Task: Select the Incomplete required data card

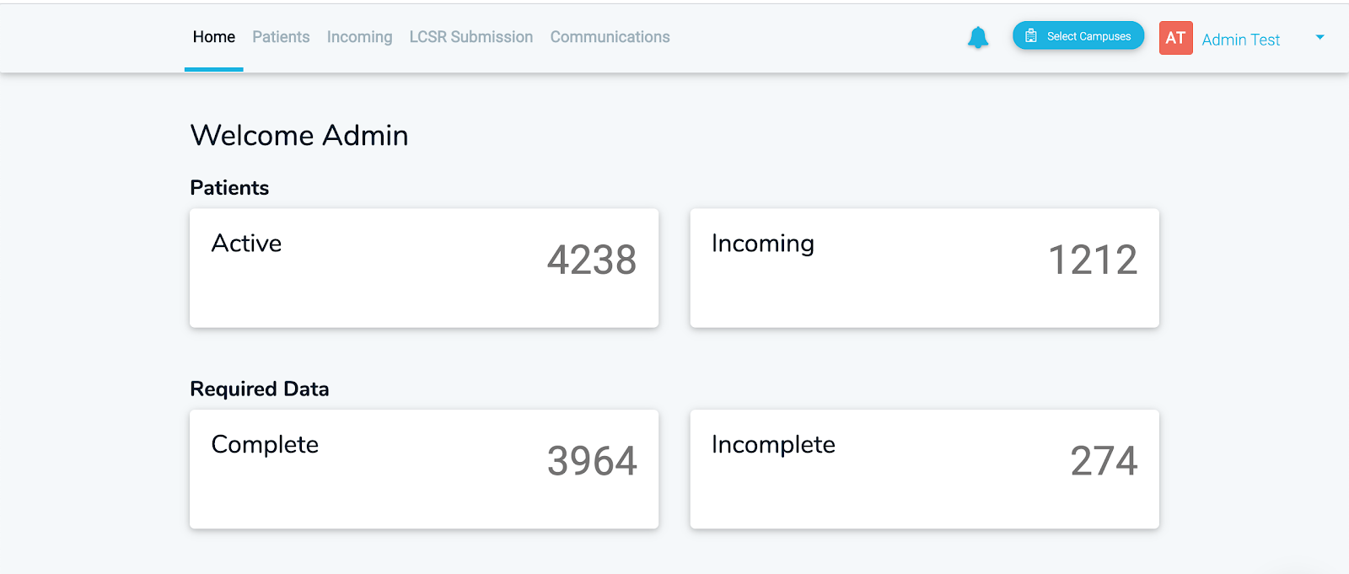Action: (x=924, y=469)
